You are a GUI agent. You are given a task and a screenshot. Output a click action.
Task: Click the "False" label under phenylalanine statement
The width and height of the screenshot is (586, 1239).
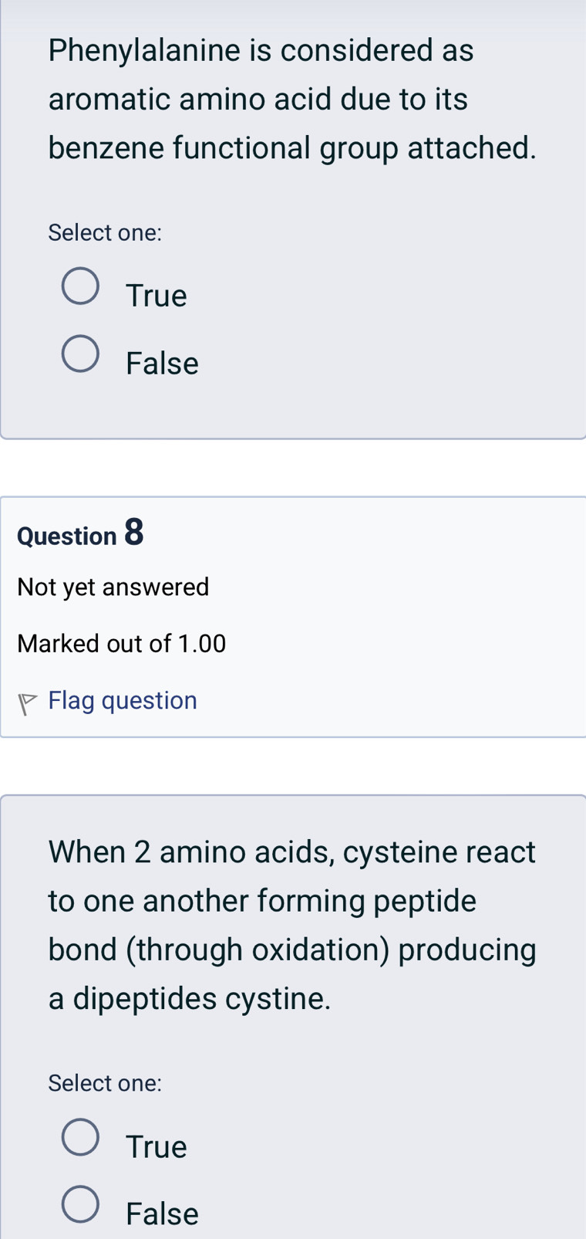(x=162, y=364)
